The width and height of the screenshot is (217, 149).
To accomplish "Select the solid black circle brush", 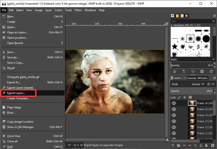I will click(x=206, y=39).
